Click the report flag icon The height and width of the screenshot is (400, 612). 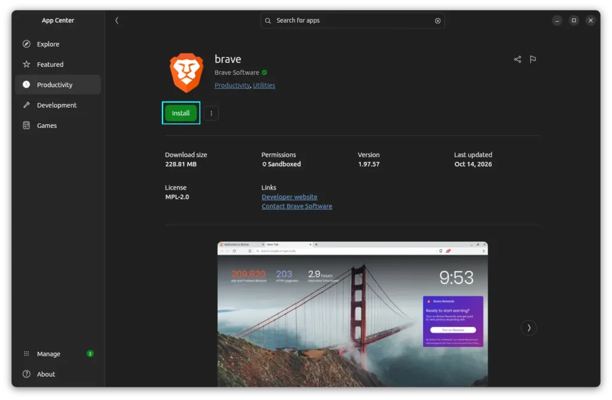(533, 59)
